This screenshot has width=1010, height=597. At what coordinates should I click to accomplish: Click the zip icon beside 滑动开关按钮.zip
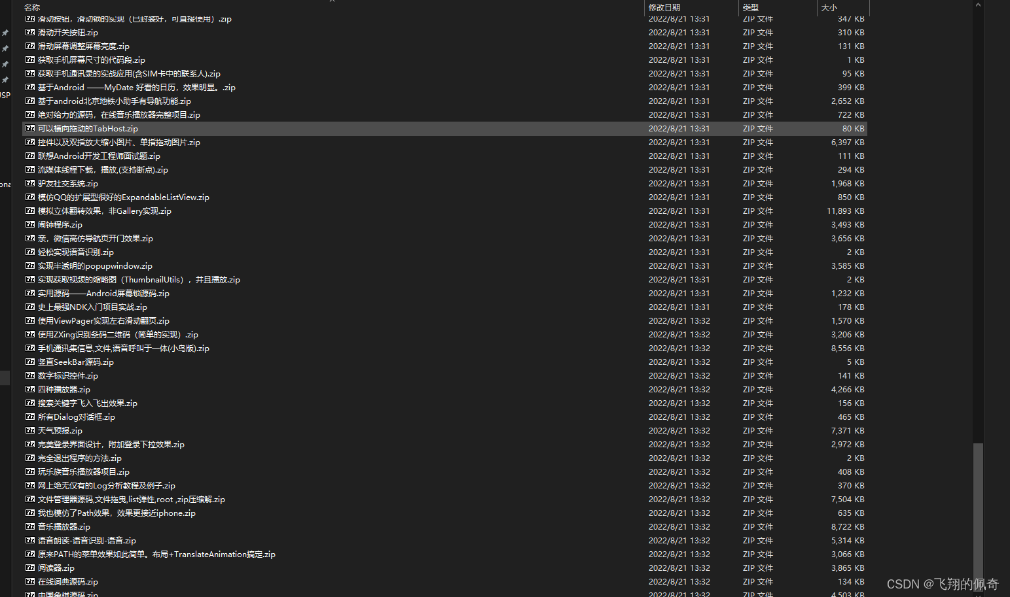30,32
